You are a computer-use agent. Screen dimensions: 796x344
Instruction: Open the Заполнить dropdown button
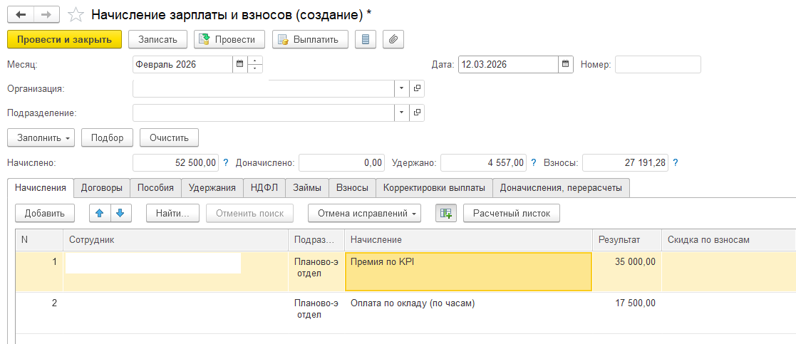coord(41,137)
